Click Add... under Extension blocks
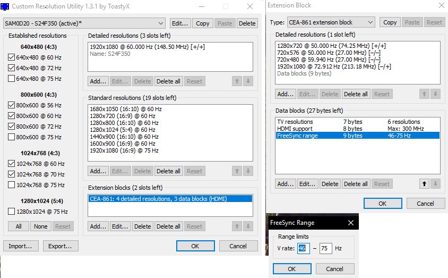The width and height of the screenshot is (448, 278). click(98, 226)
